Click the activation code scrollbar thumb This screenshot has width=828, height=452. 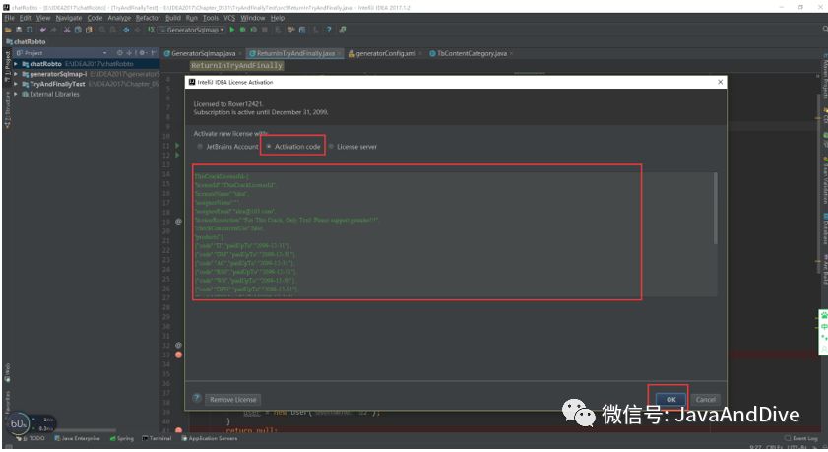[716, 208]
